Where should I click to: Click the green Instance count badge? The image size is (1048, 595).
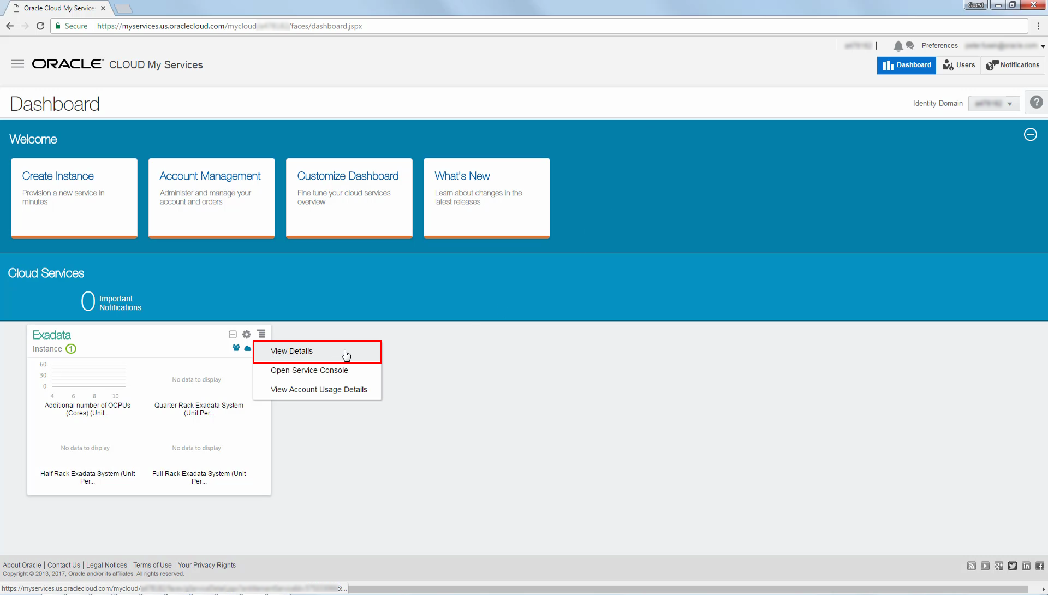71,349
